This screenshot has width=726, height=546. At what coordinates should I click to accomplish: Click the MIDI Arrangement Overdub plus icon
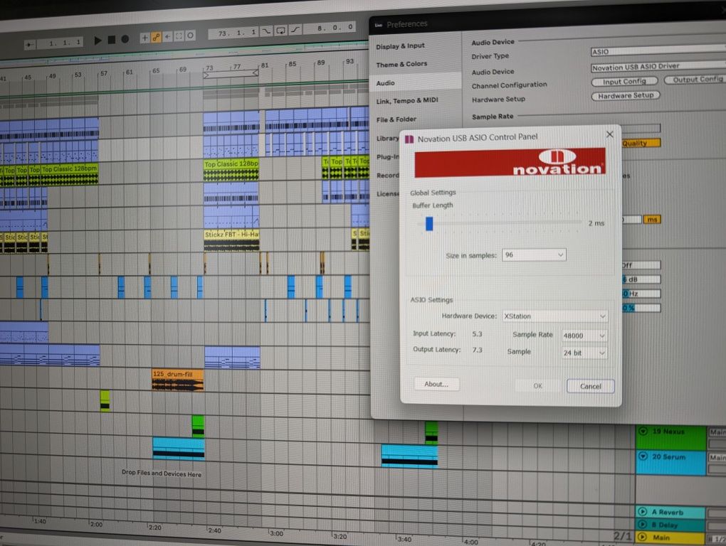[145, 38]
